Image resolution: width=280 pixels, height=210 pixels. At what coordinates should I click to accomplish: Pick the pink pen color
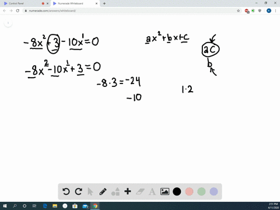click(189, 191)
